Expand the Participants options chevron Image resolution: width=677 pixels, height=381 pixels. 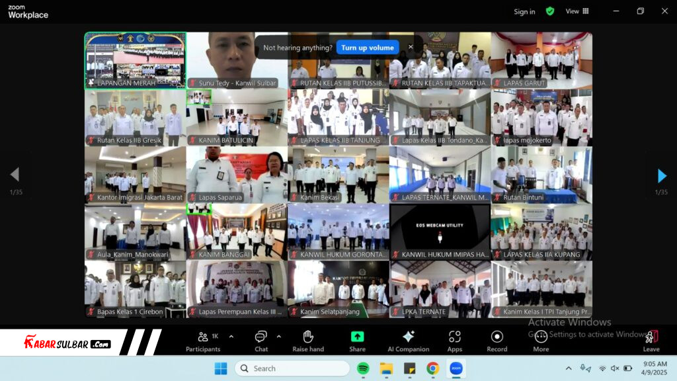click(231, 336)
